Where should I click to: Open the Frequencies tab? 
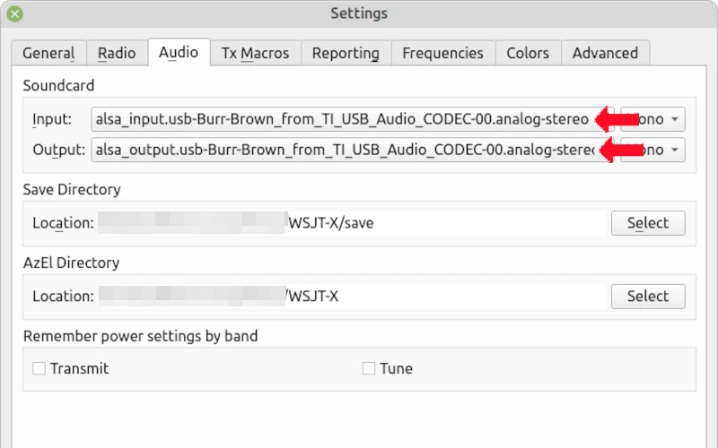point(442,53)
